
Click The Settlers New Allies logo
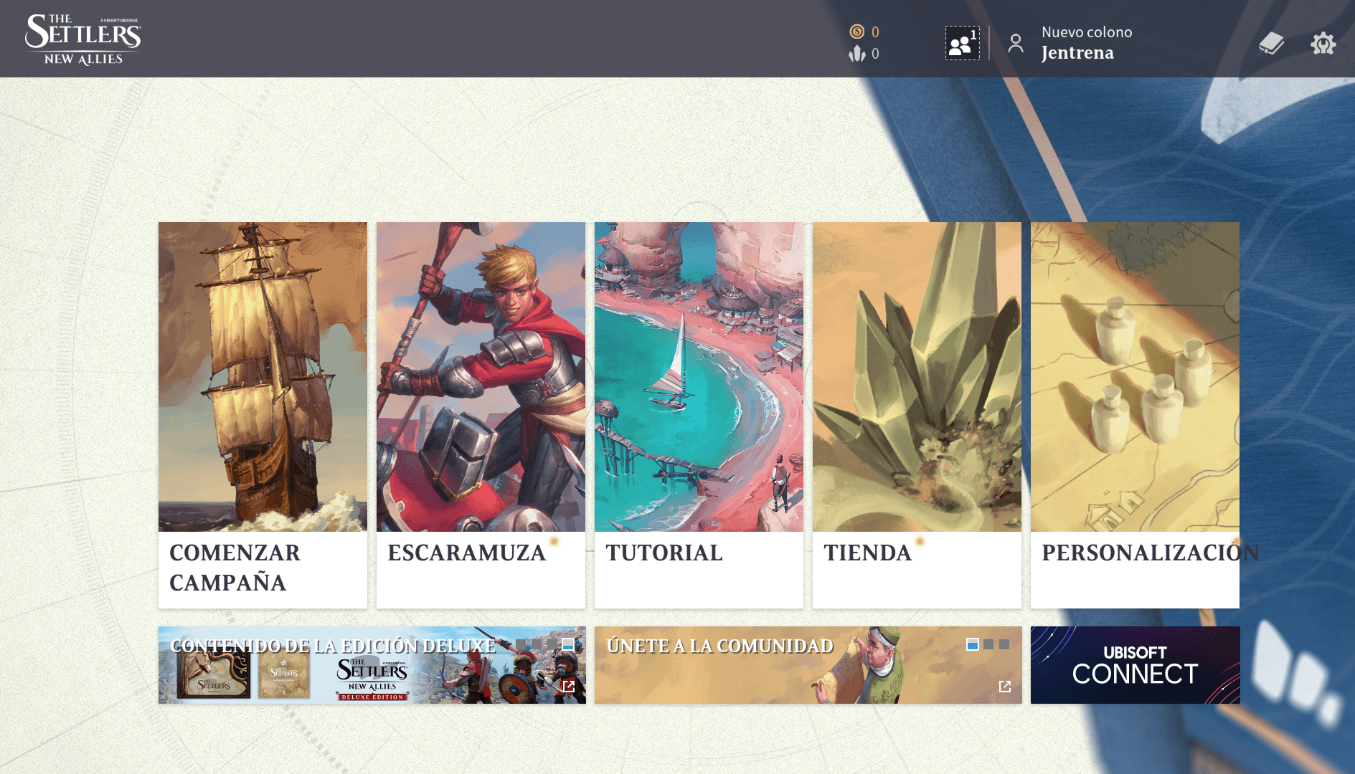pyautogui.click(x=83, y=39)
